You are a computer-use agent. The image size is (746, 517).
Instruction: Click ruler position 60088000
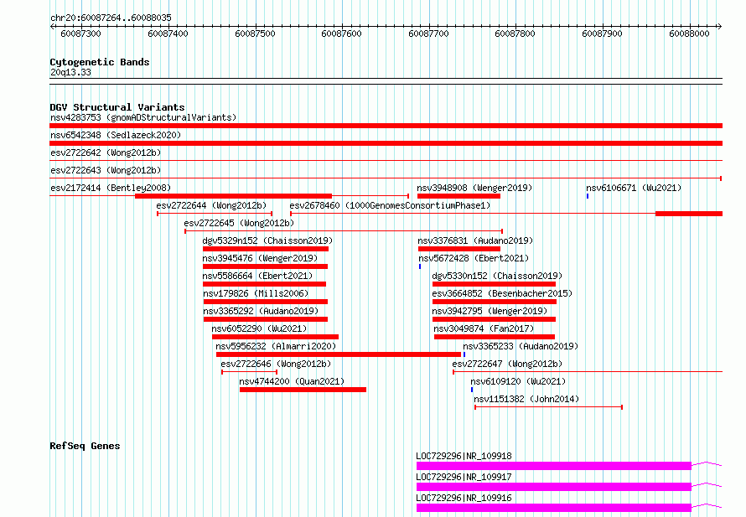[689, 34]
